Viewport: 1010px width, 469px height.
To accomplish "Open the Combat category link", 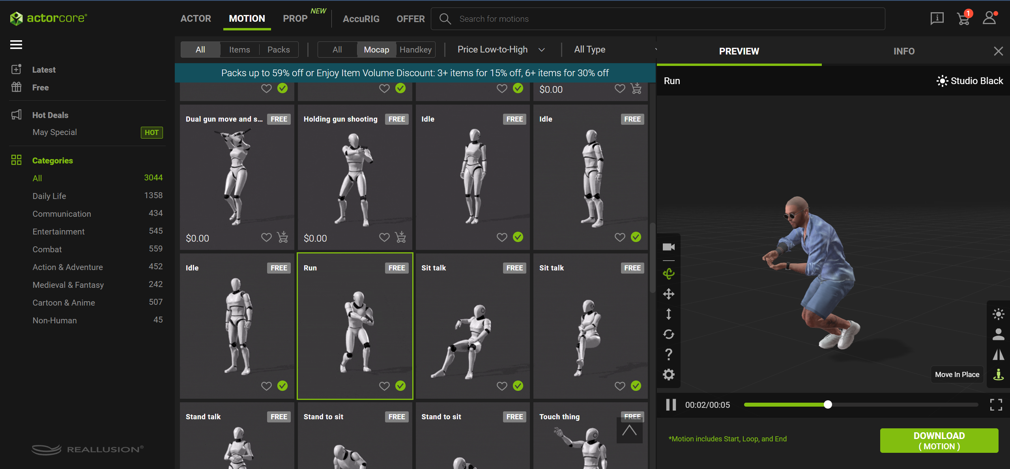I will tap(47, 250).
